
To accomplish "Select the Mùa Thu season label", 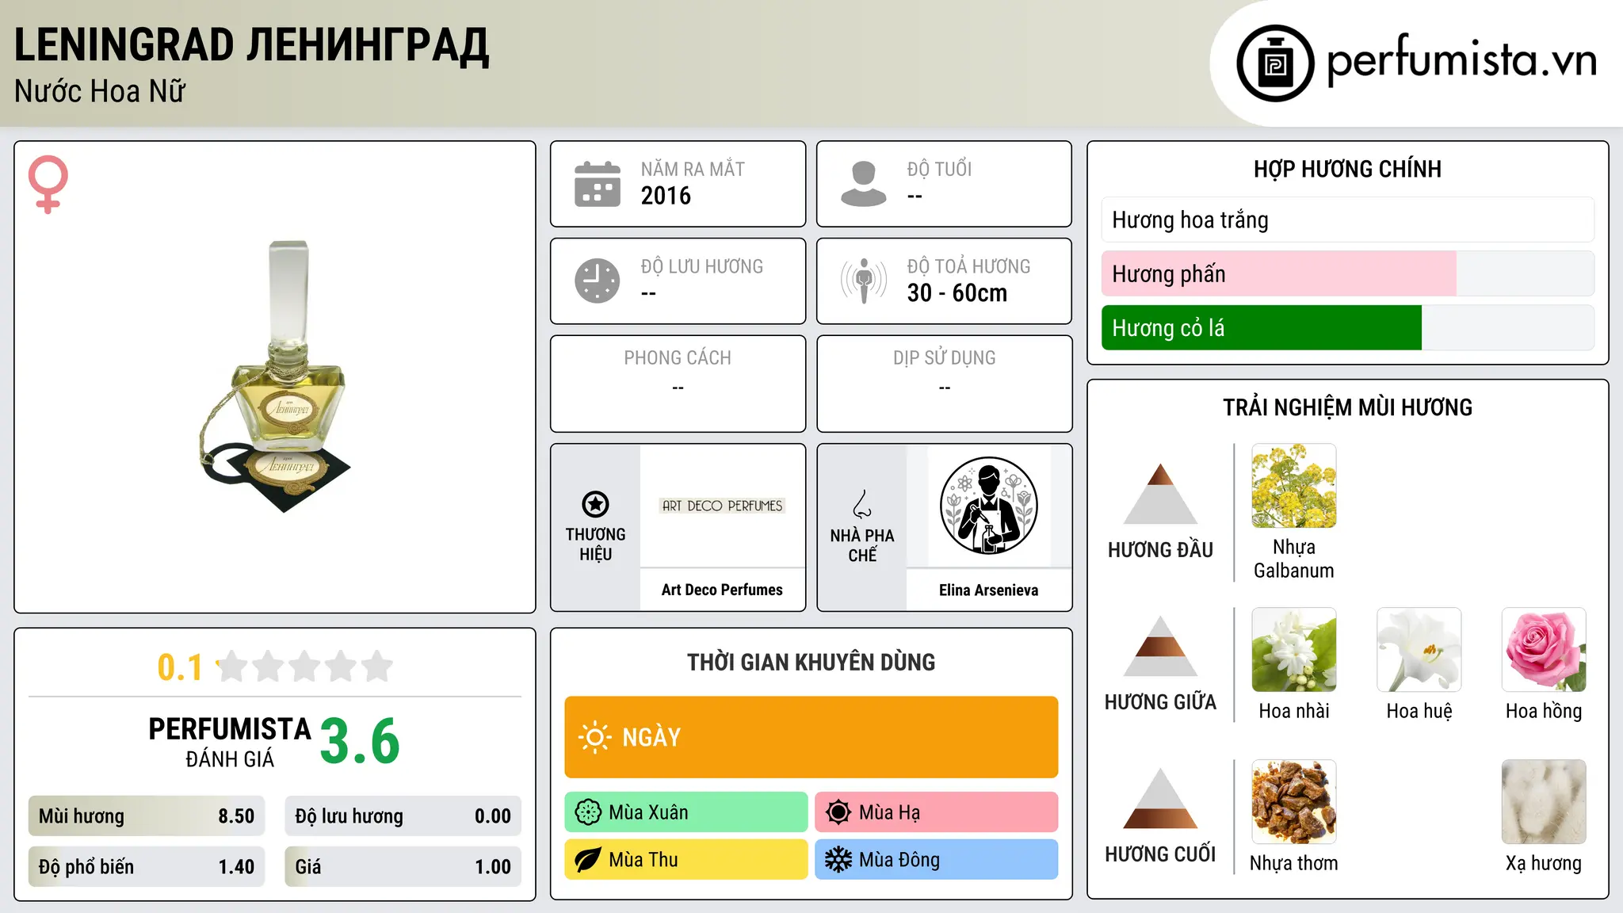I will [x=686, y=860].
